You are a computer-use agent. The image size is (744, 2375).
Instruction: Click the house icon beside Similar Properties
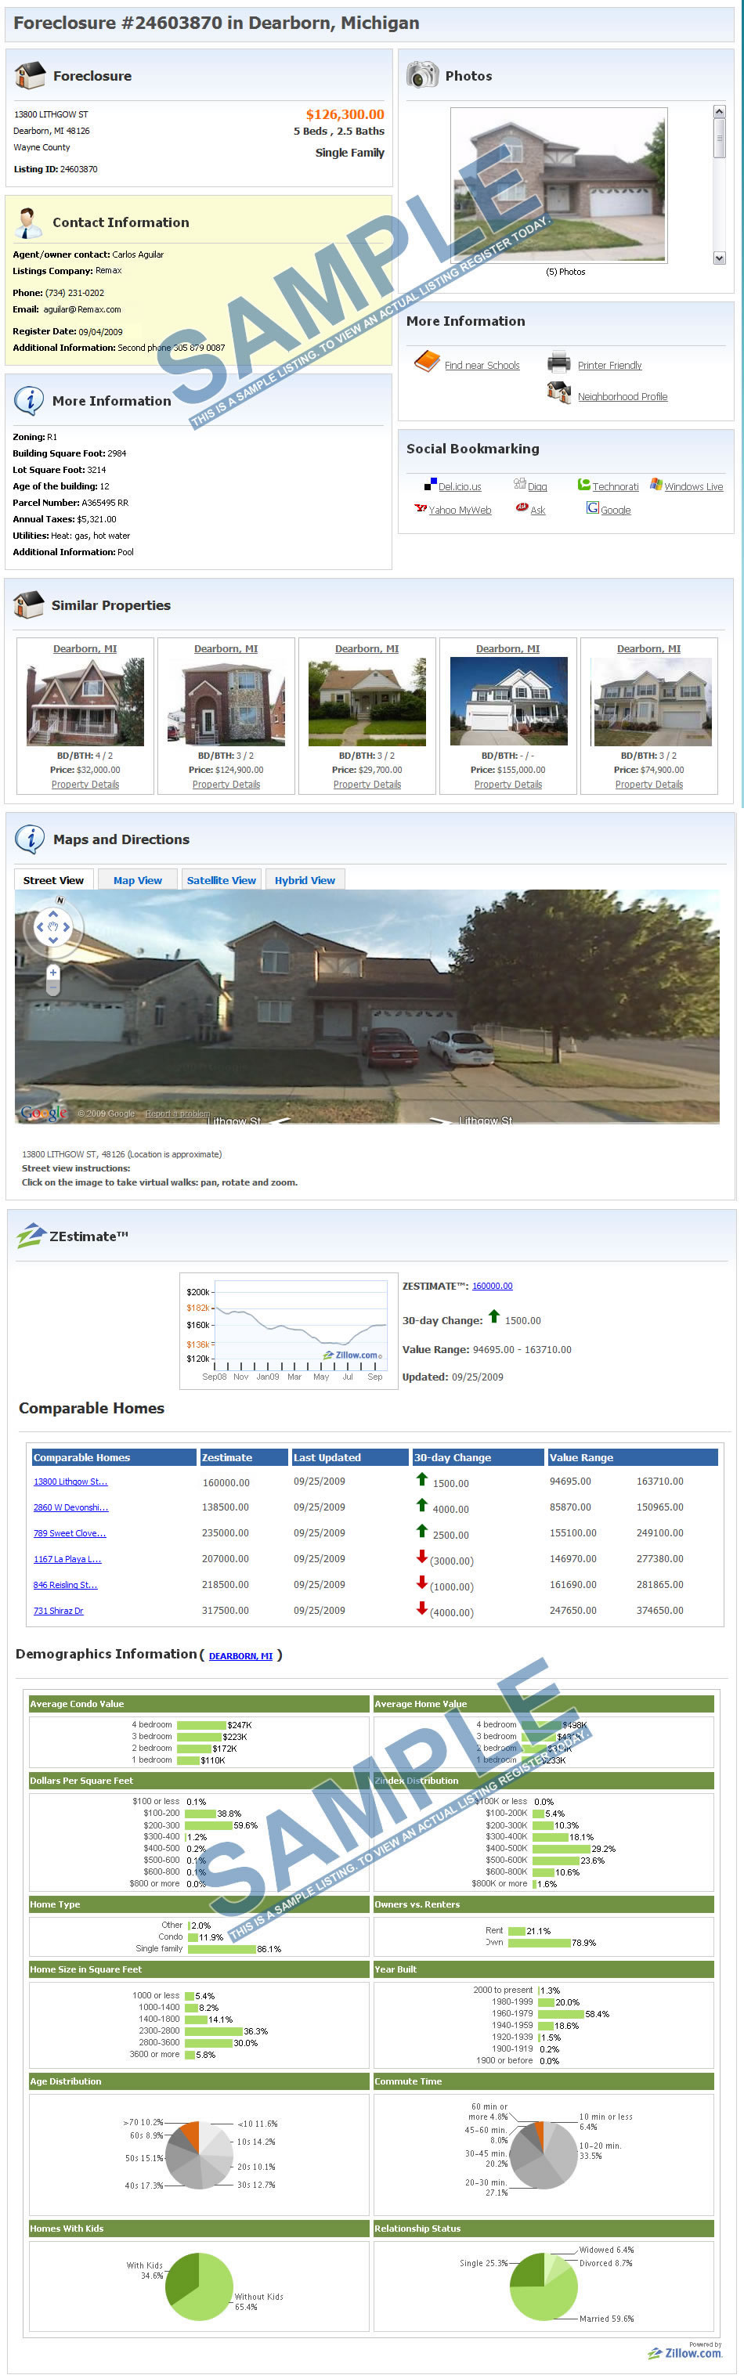click(30, 605)
